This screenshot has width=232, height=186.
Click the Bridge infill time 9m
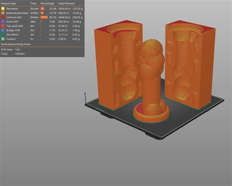(x=32, y=30)
